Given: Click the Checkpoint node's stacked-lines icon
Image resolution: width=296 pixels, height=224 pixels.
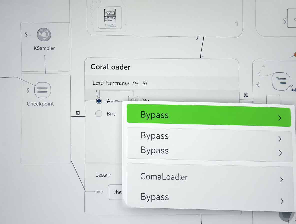Looking at the screenshot, I should 43,90.
